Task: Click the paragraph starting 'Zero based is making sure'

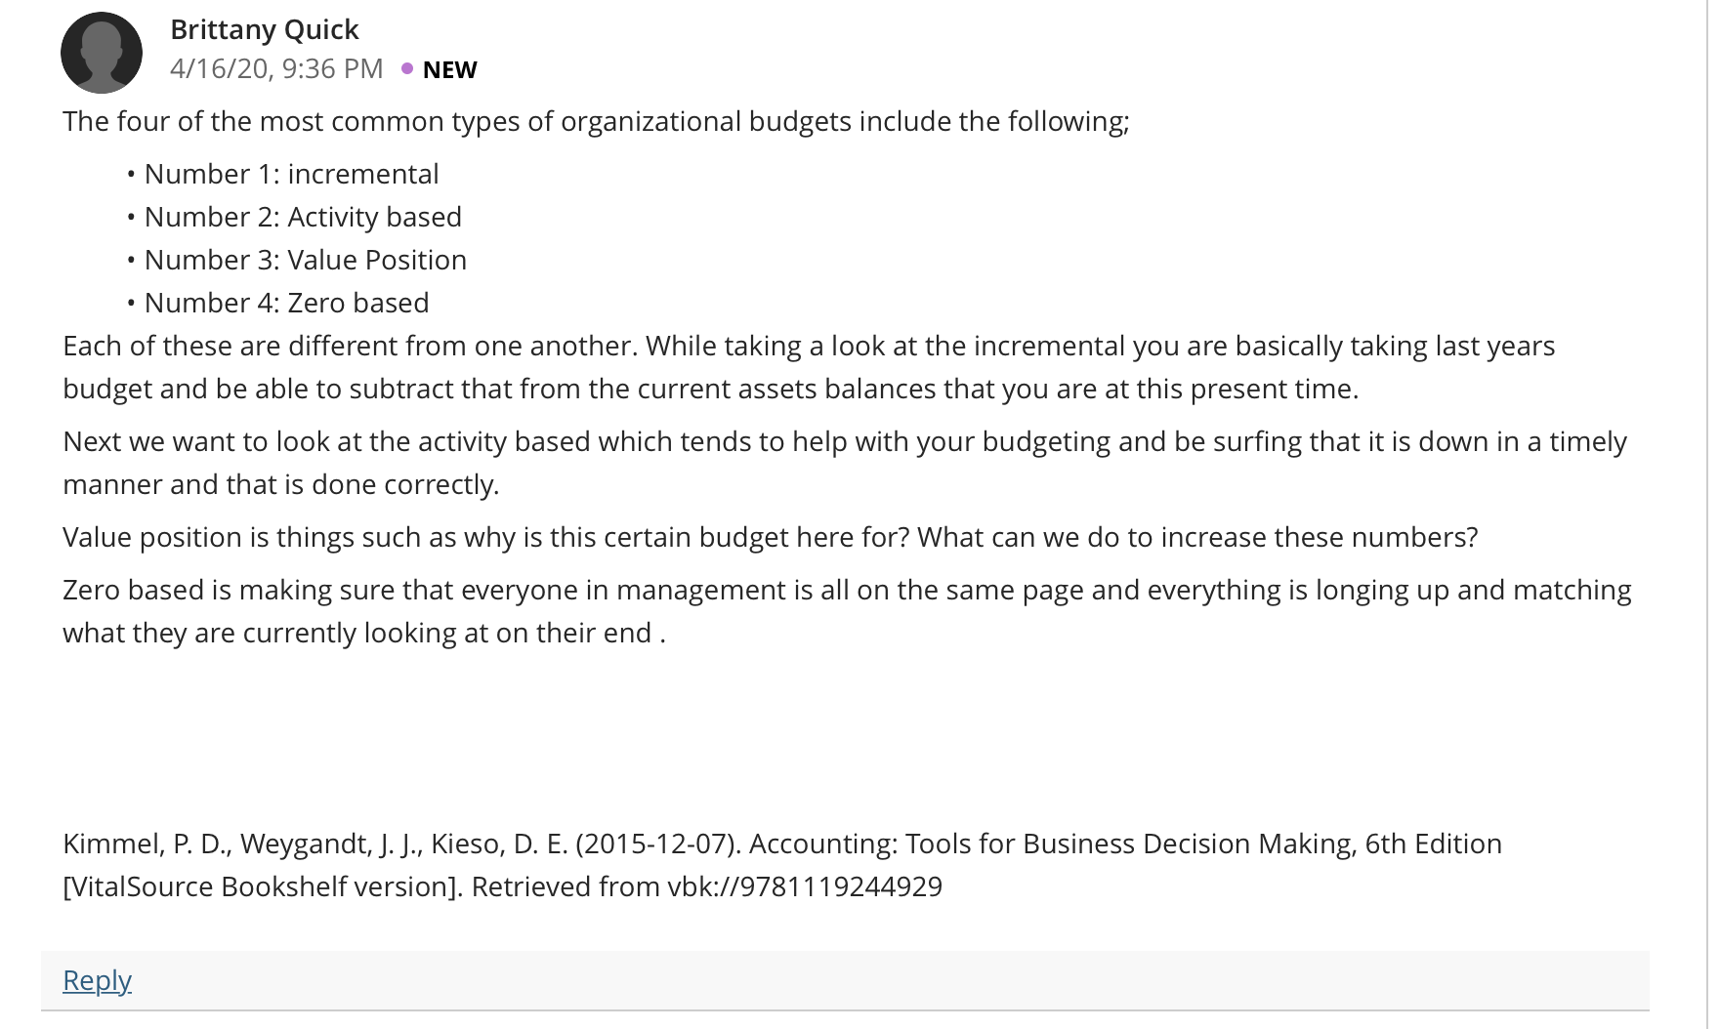Action: 847,611
